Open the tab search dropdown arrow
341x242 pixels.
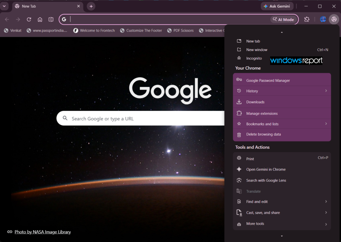(4, 6)
